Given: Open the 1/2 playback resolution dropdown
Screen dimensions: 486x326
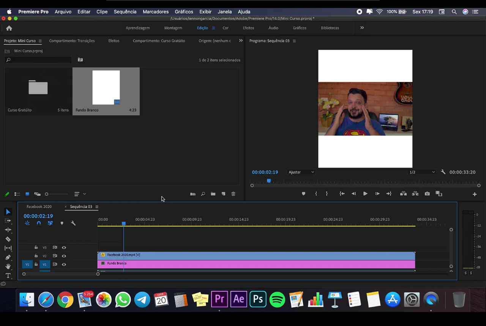Looking at the screenshot, I should (422, 172).
